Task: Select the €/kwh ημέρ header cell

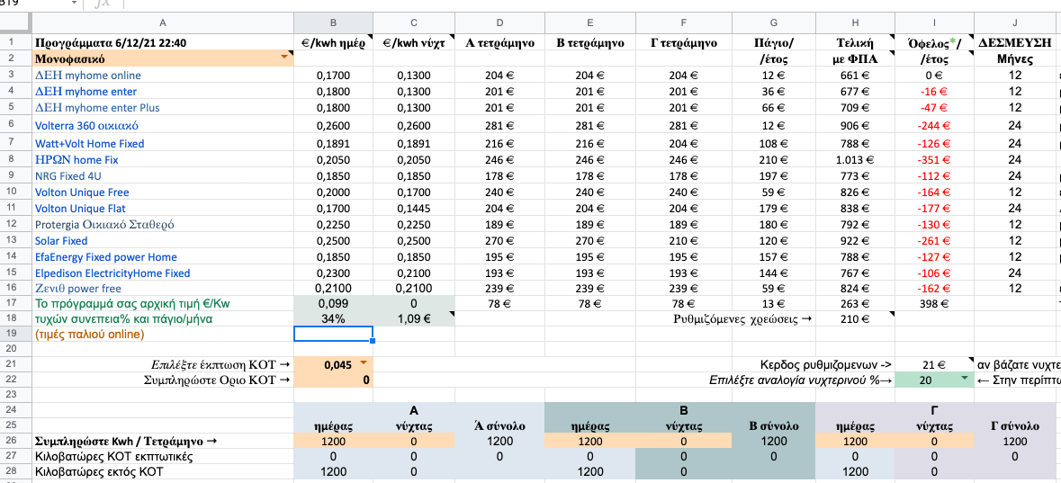Action: [x=334, y=42]
